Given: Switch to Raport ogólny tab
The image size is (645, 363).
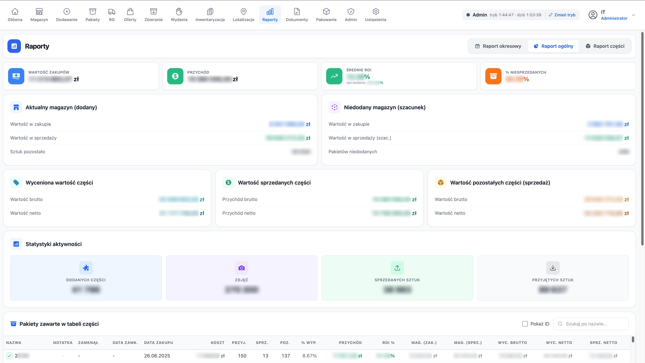Looking at the screenshot, I should pos(553,46).
